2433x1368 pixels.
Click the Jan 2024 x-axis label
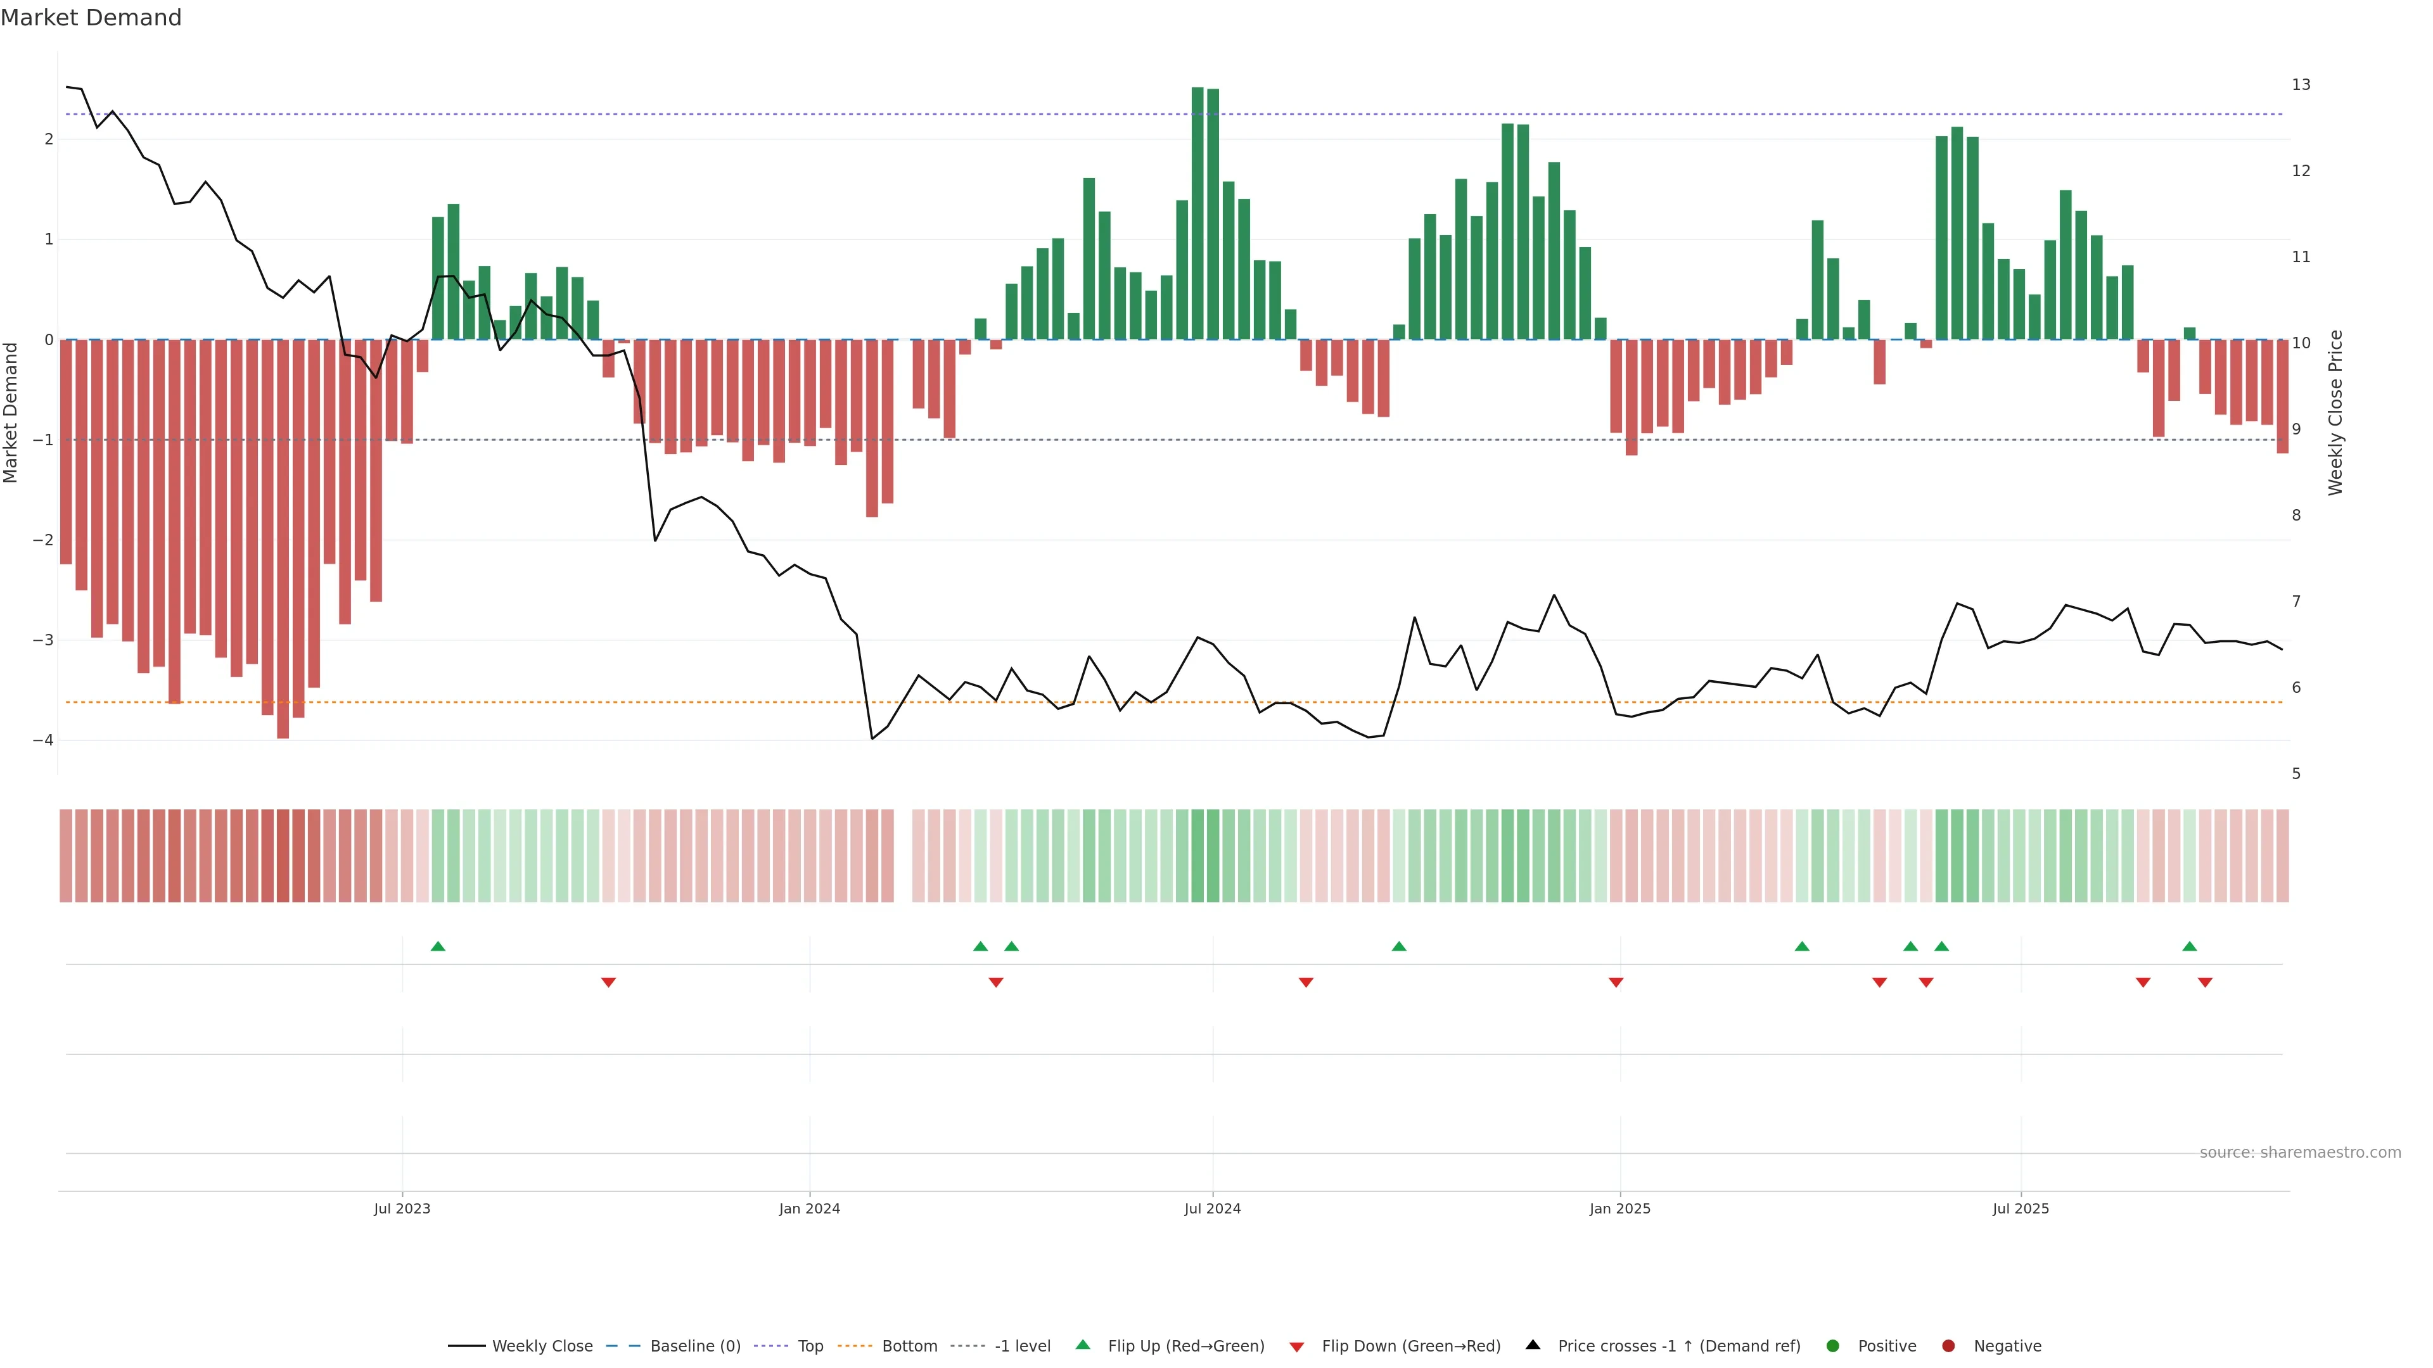point(810,1208)
